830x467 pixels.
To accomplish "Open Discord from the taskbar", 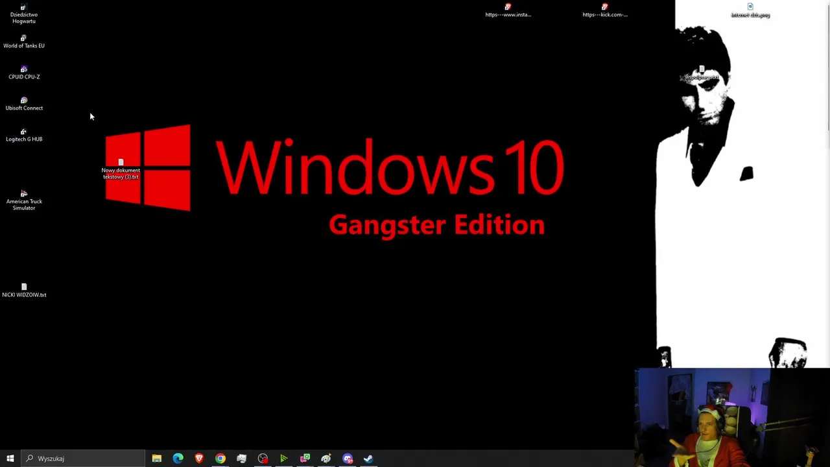I will click(x=348, y=459).
